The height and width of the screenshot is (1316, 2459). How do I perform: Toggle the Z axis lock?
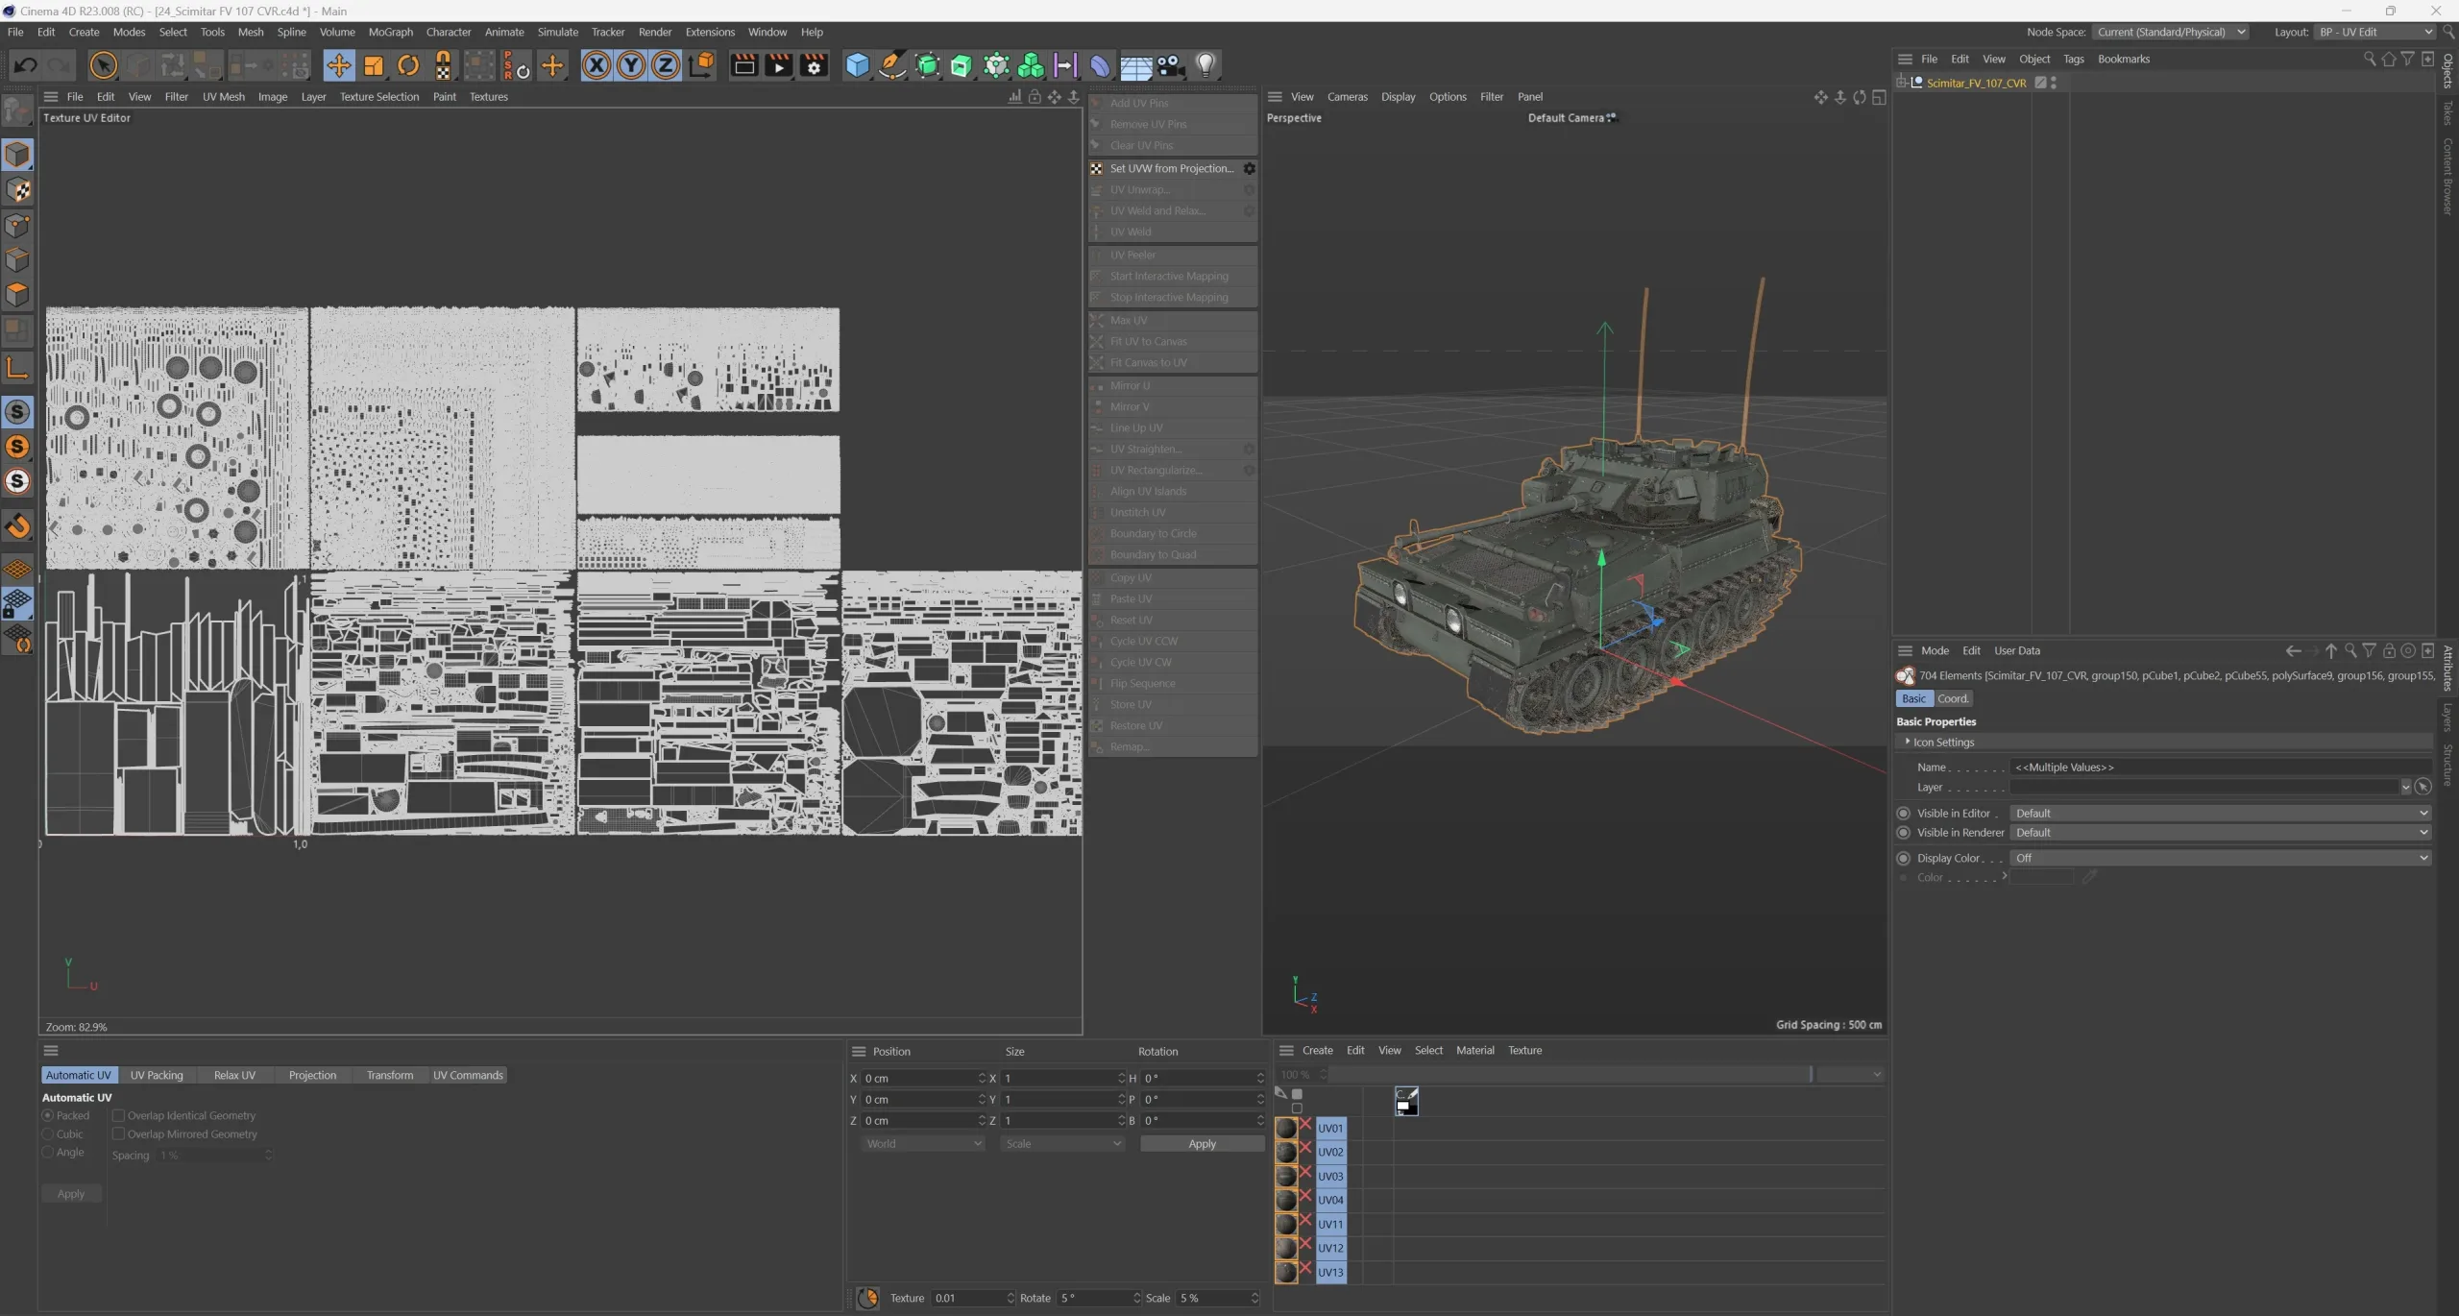click(x=665, y=64)
